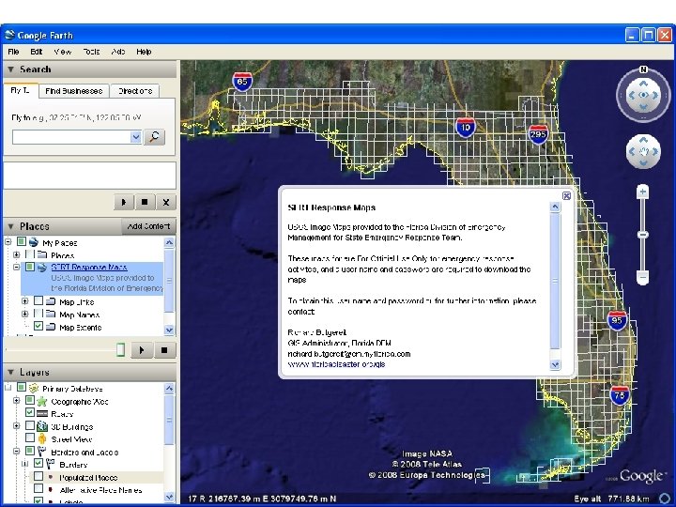Click the SERT Response Maps globe icon
Viewport: 676px width, 507px height.
tap(42, 268)
